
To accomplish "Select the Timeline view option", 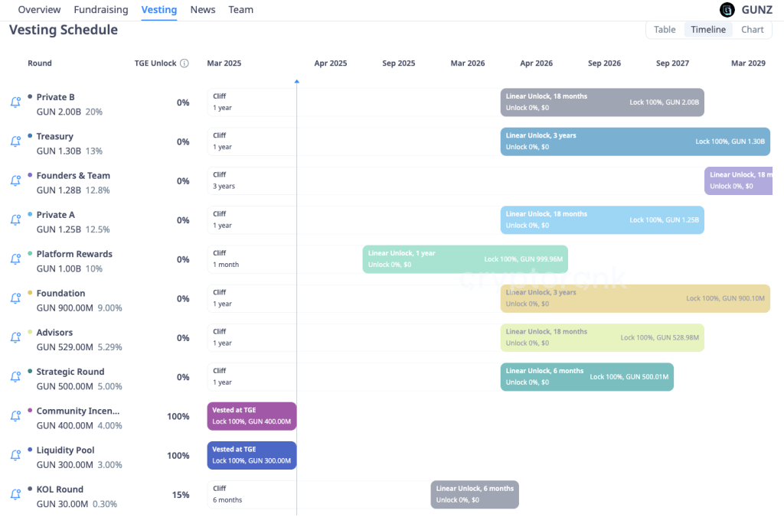I will [x=707, y=29].
